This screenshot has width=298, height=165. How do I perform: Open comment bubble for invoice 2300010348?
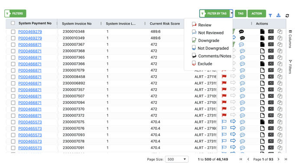click(x=241, y=32)
